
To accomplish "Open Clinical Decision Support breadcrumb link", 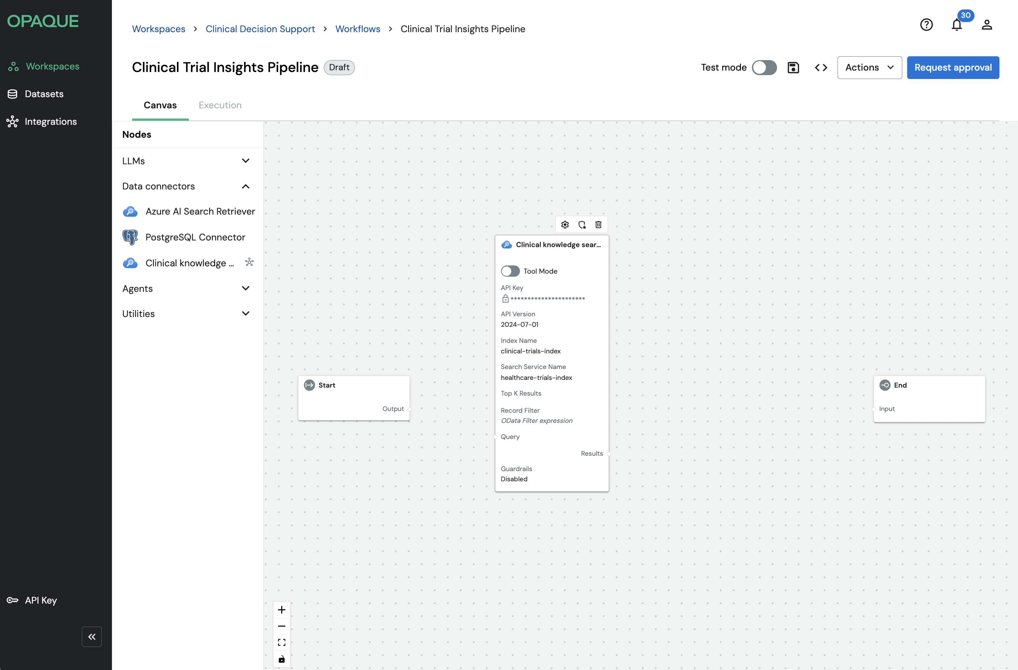I will 260,29.
